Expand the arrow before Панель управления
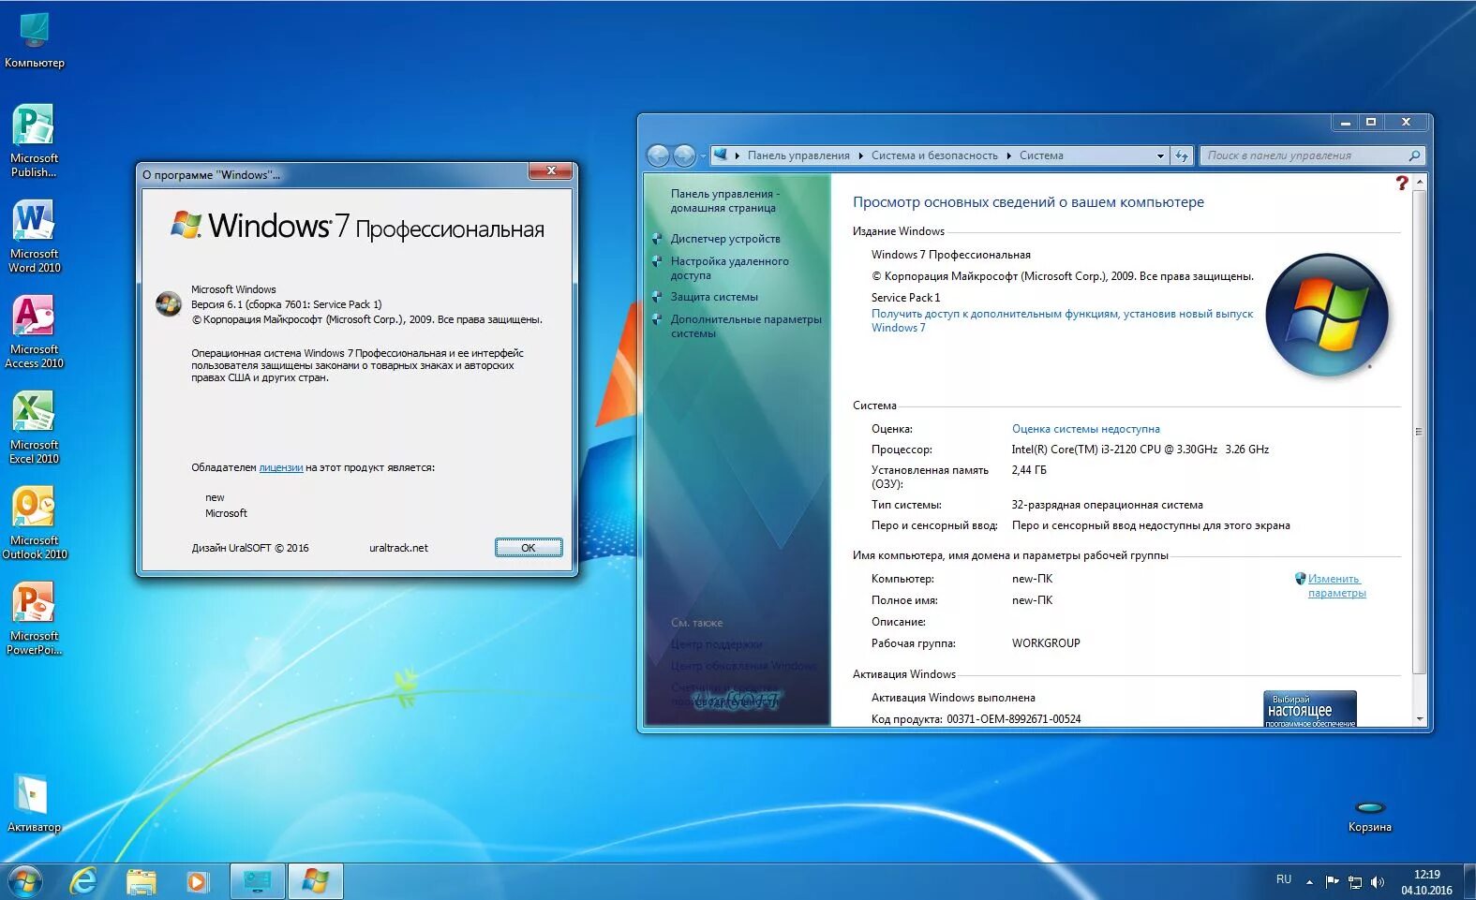The width and height of the screenshot is (1476, 900). [x=738, y=155]
